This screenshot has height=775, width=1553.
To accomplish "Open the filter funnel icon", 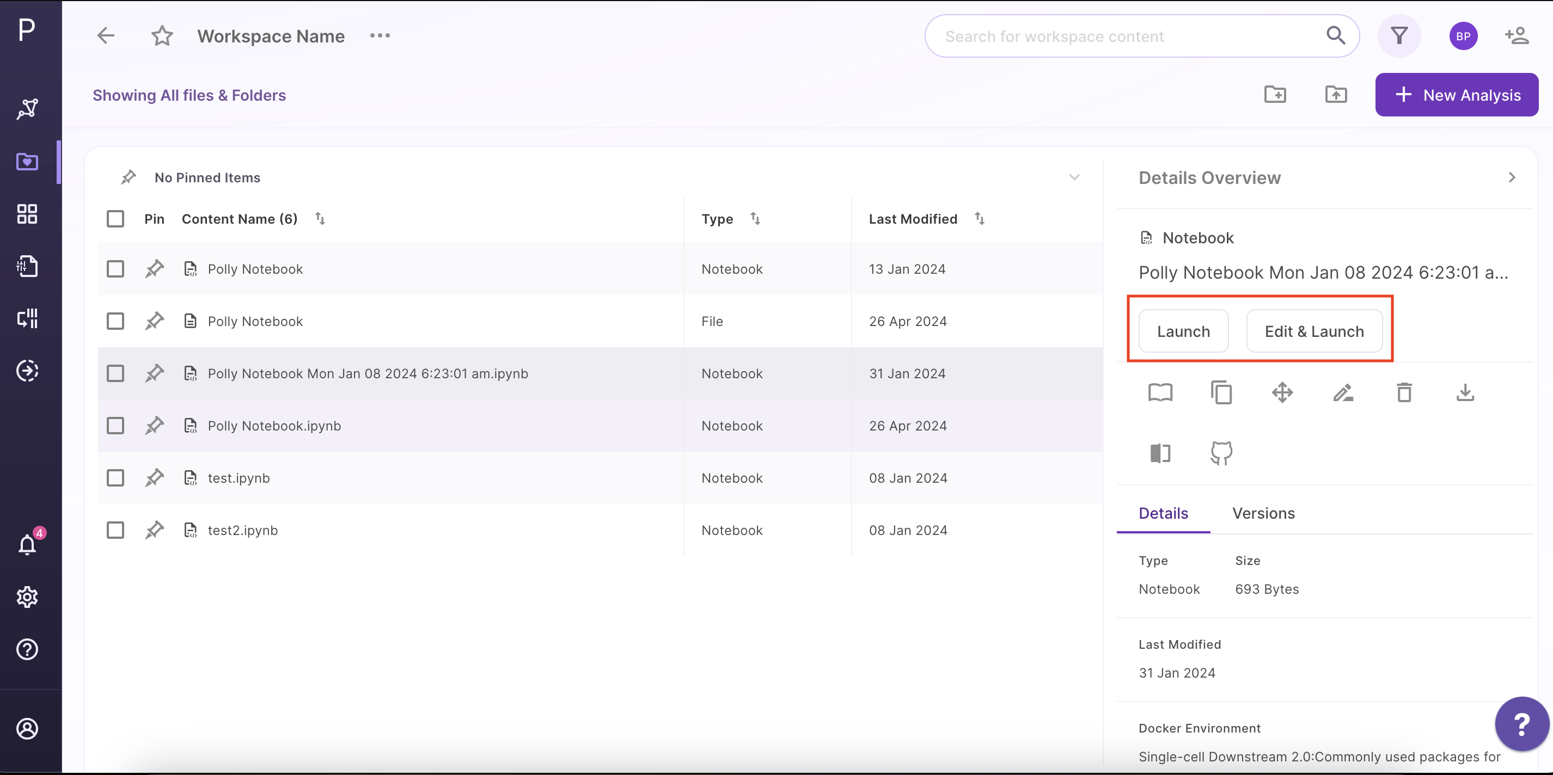I will click(x=1399, y=36).
